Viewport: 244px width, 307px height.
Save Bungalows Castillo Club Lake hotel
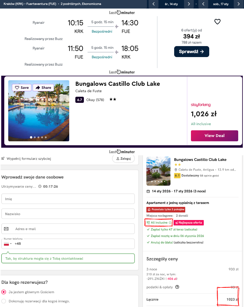22,88
